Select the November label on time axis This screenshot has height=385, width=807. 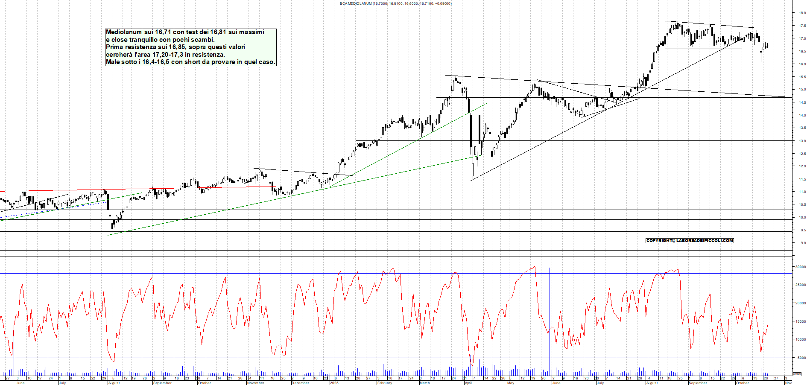point(255,383)
